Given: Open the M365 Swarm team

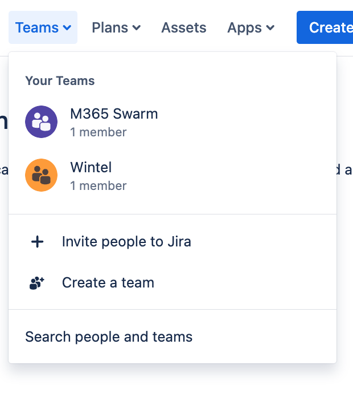Looking at the screenshot, I should point(173,122).
